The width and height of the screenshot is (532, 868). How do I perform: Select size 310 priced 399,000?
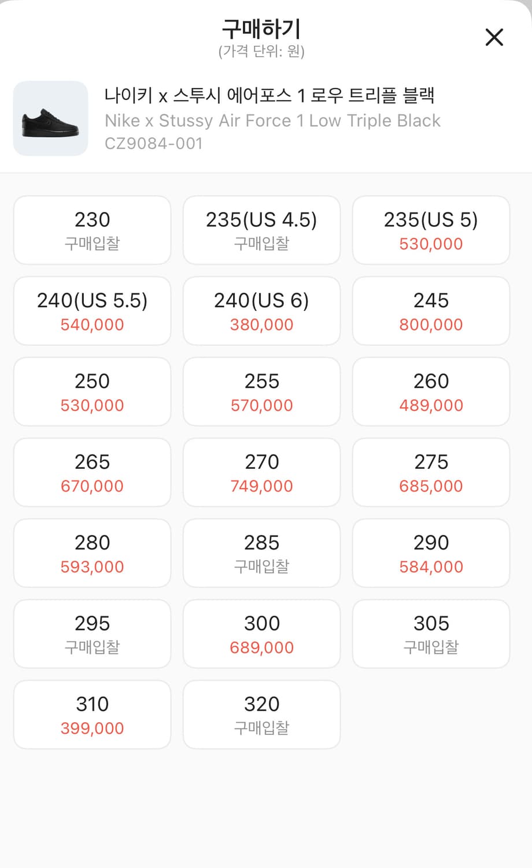pos(92,715)
